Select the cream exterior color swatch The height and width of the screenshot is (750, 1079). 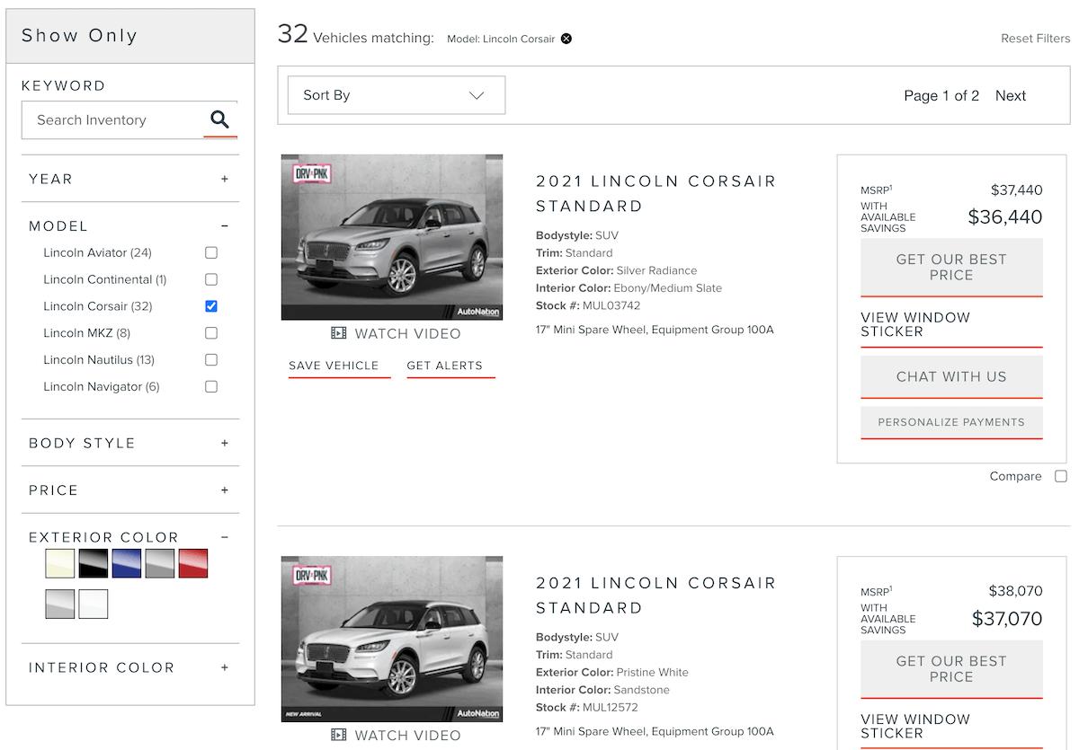(60, 563)
